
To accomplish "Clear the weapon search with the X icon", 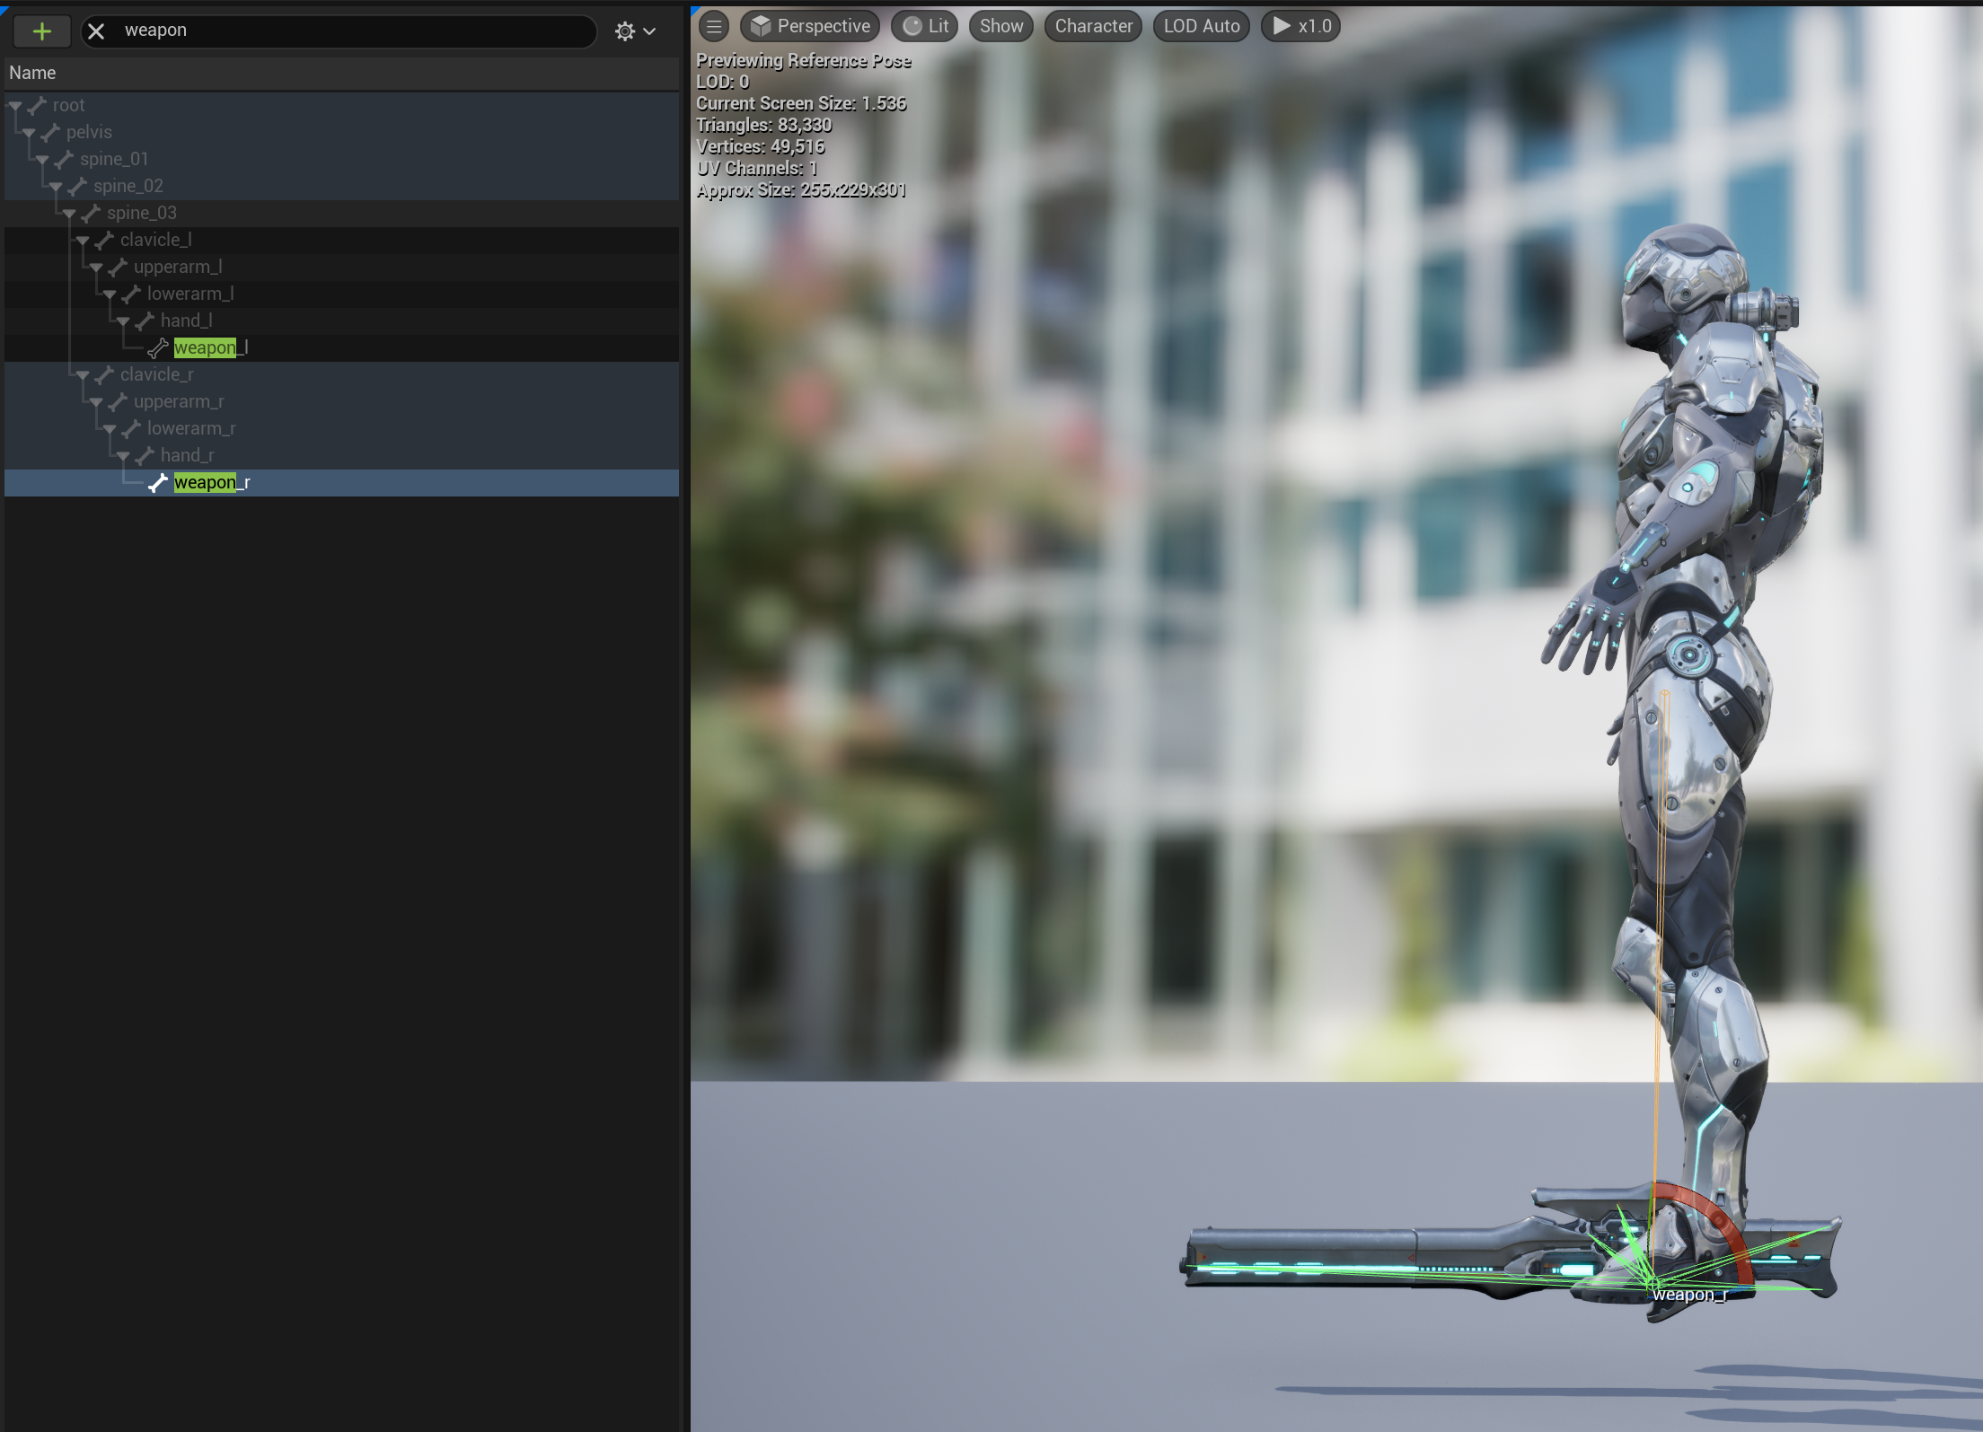I will pyautogui.click(x=96, y=31).
